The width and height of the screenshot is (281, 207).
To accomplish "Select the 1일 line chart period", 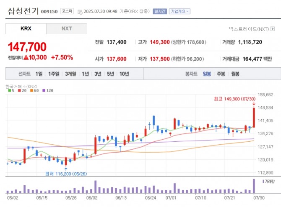I will click(39, 74).
